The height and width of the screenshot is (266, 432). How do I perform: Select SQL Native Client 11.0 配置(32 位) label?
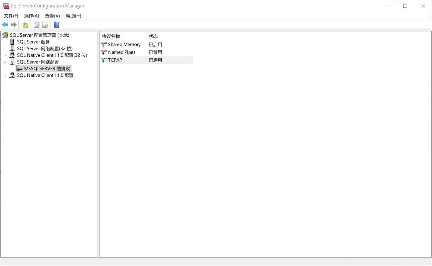pyautogui.click(x=52, y=55)
